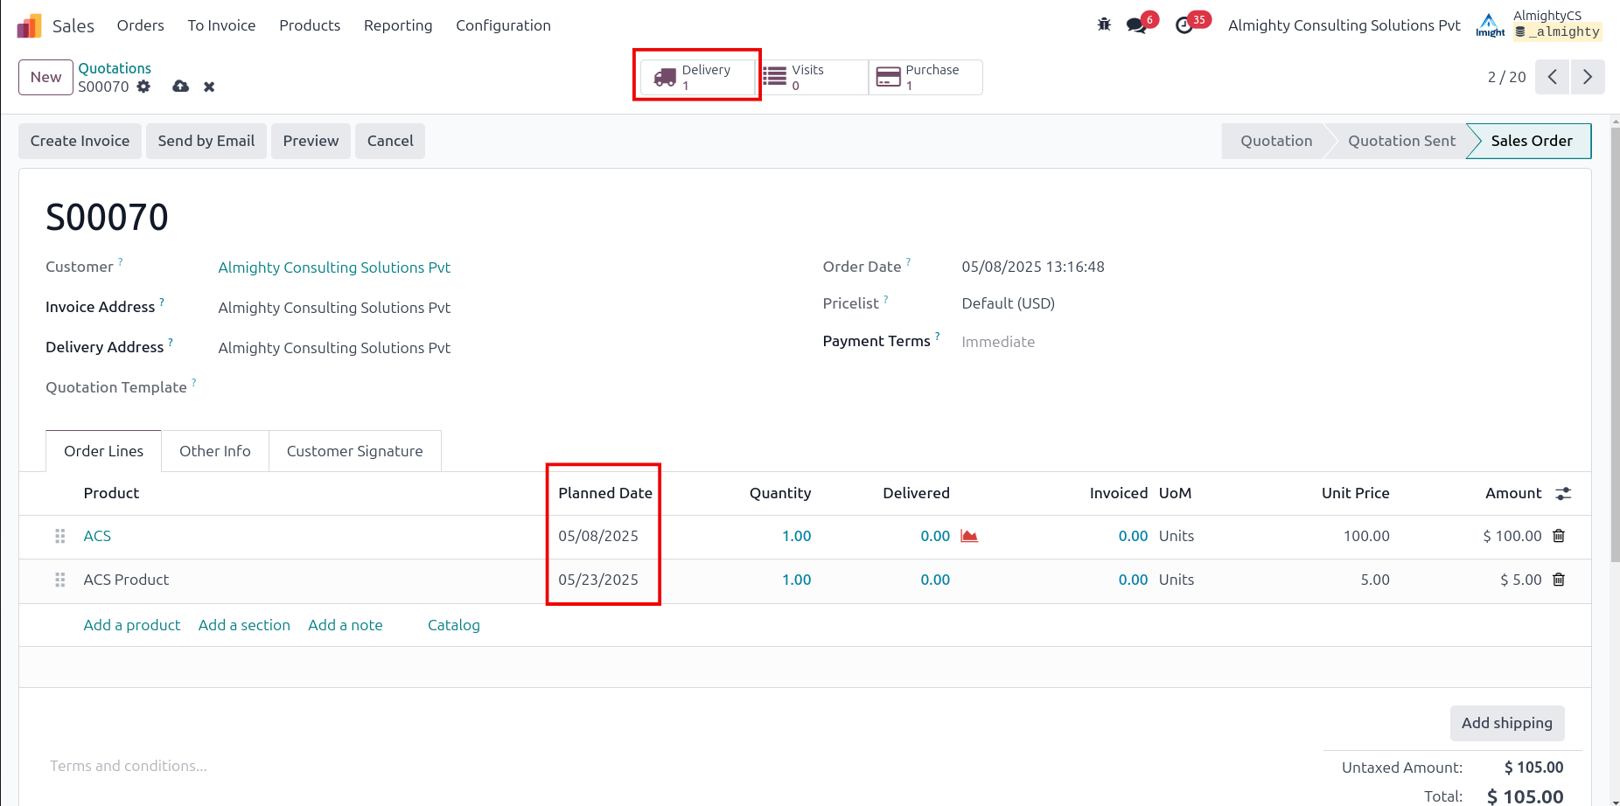
Task: Edit planned date 05/23/2025
Action: point(598,580)
